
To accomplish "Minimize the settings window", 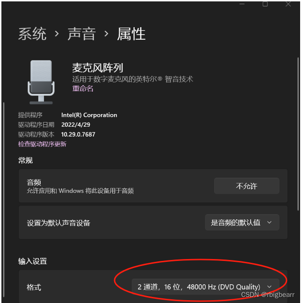I will (242, 4).
